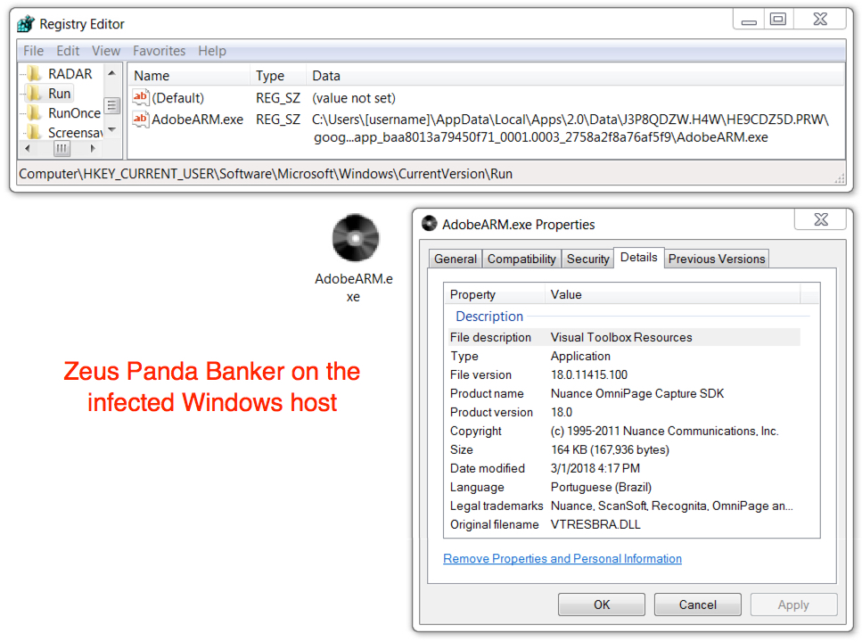Viewport: 862px width, 642px height.
Task: Select the Original filename value VTRESBRA.DLL
Action: click(595, 524)
